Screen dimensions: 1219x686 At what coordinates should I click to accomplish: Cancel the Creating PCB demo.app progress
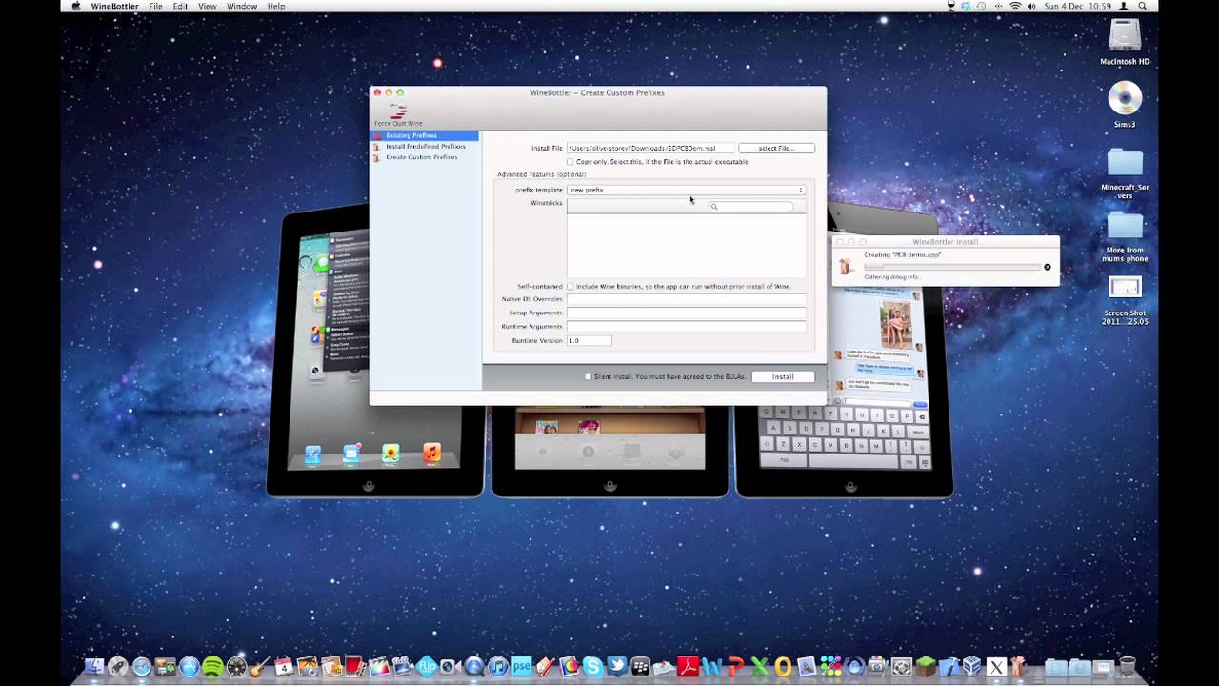[1048, 267]
